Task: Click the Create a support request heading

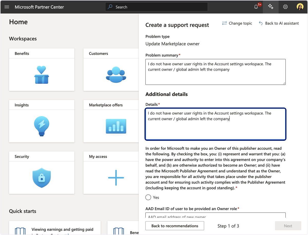Action: tap(177, 25)
